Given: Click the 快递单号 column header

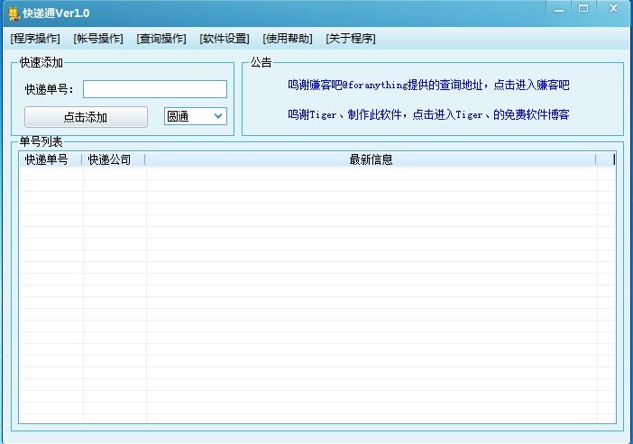Looking at the screenshot, I should [50, 160].
